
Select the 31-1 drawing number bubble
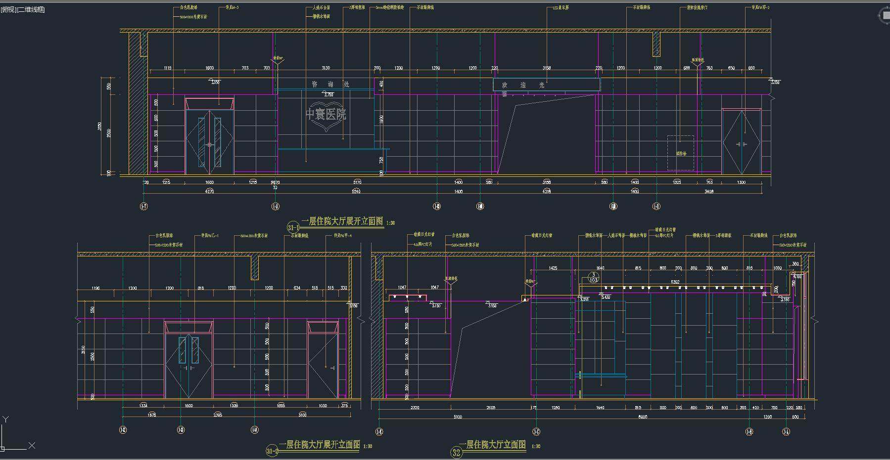click(293, 227)
